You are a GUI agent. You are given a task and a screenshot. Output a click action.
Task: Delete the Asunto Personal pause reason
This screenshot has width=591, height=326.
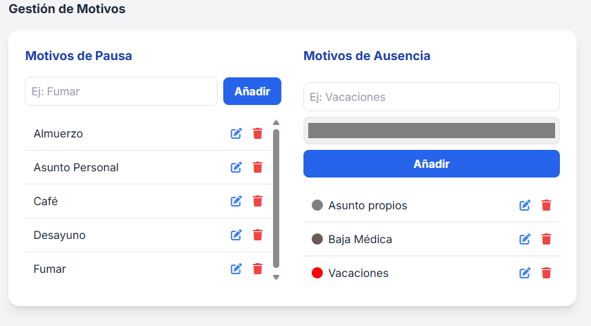258,167
